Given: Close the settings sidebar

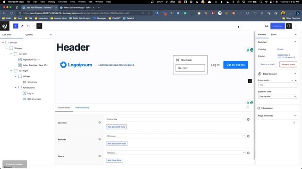Looking at the screenshot, I should (x=295, y=34).
